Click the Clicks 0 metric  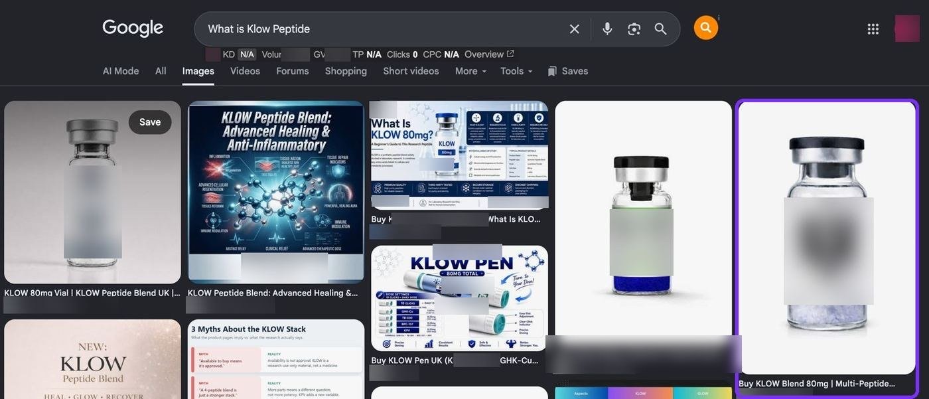(x=402, y=54)
